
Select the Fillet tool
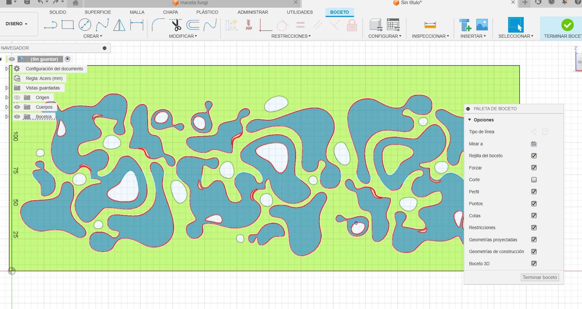coord(158,25)
